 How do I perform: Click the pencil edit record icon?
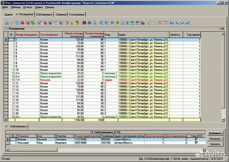pyautogui.click(x=12, y=23)
